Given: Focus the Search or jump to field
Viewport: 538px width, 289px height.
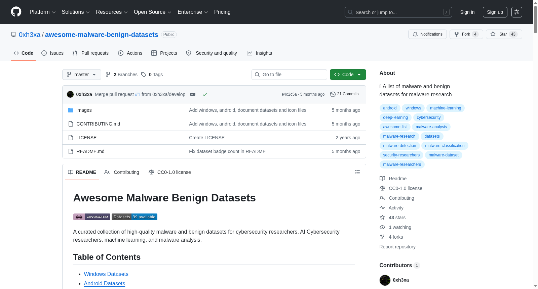Looking at the screenshot, I should pos(398,12).
